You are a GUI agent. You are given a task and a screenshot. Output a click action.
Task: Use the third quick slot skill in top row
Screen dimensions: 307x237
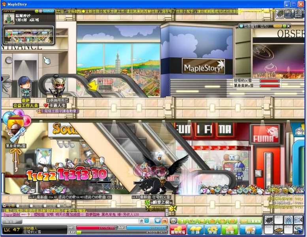[x=288, y=220]
